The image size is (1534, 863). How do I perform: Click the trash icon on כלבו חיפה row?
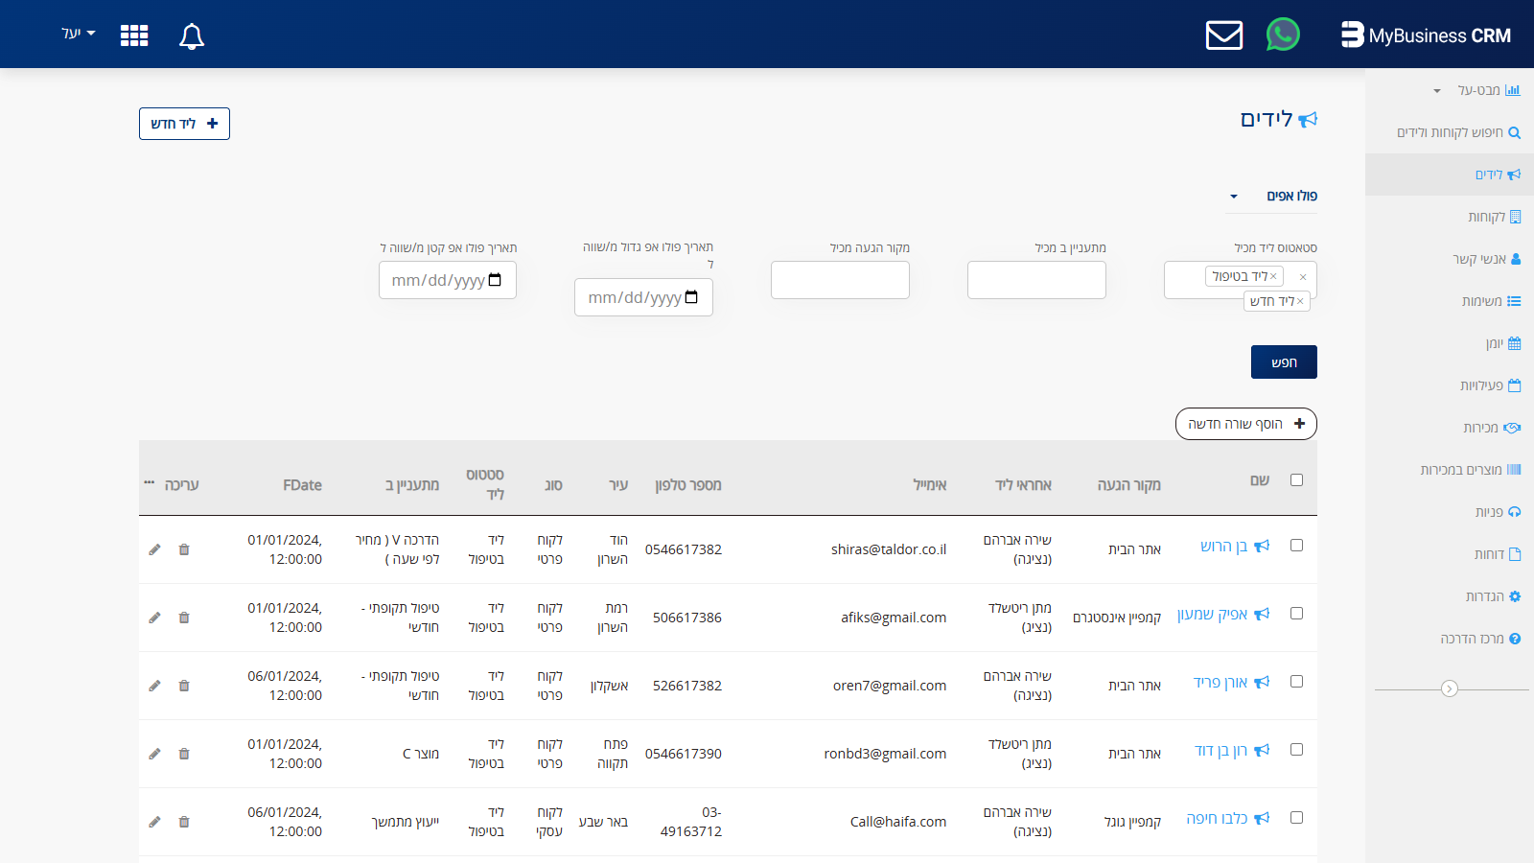click(184, 822)
